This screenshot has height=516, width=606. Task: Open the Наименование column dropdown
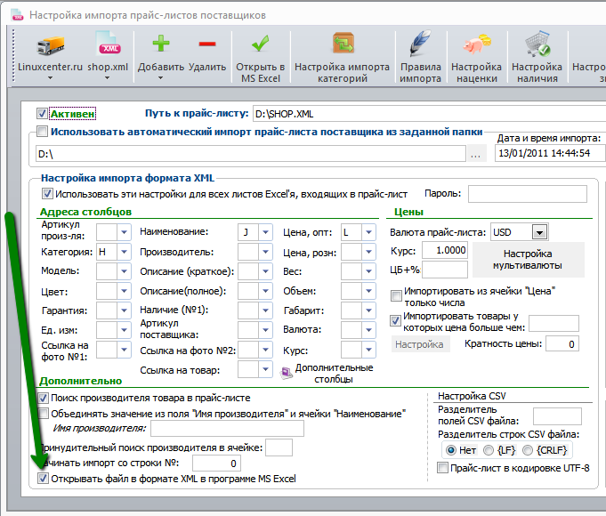265,232
